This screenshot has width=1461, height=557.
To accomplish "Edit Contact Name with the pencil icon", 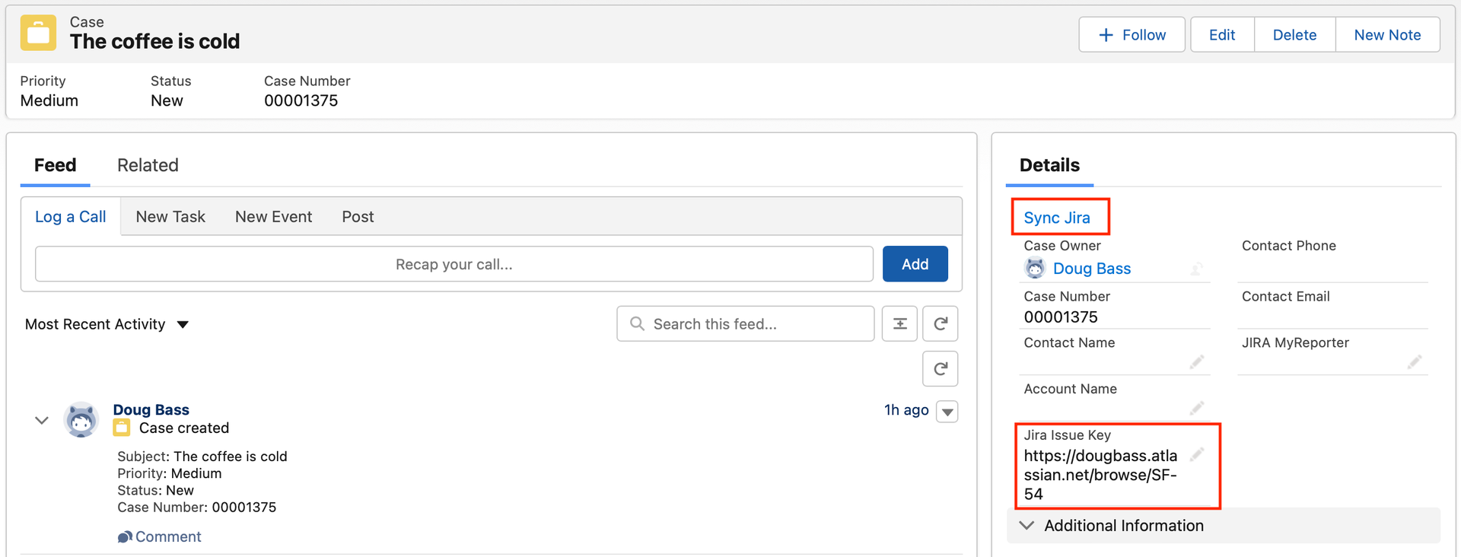I will pos(1197,361).
